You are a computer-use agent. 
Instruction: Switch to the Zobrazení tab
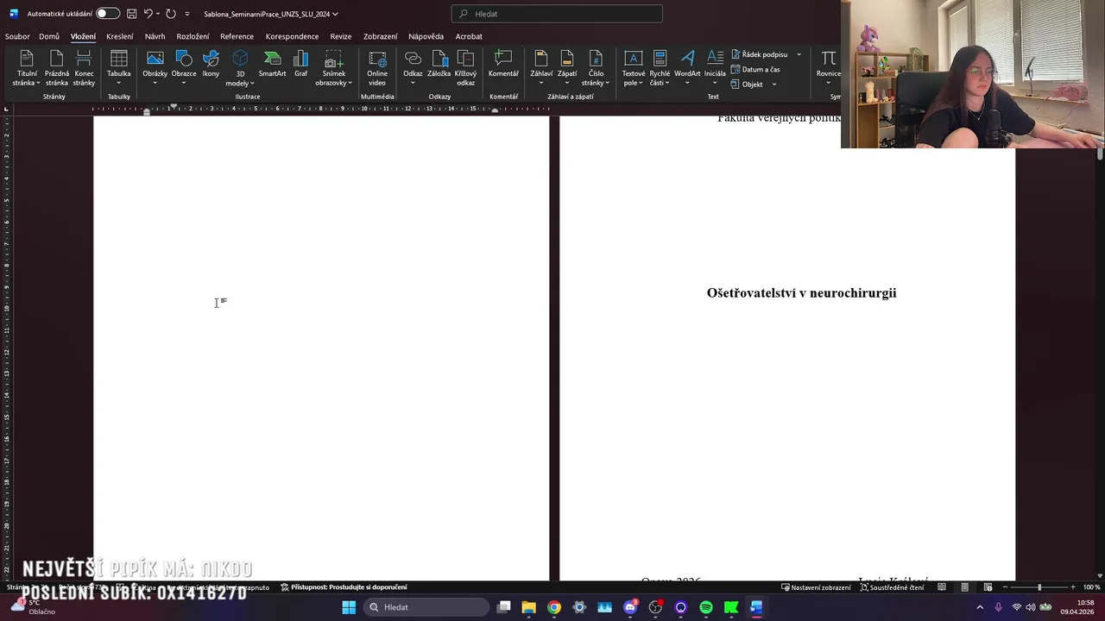[x=381, y=36]
